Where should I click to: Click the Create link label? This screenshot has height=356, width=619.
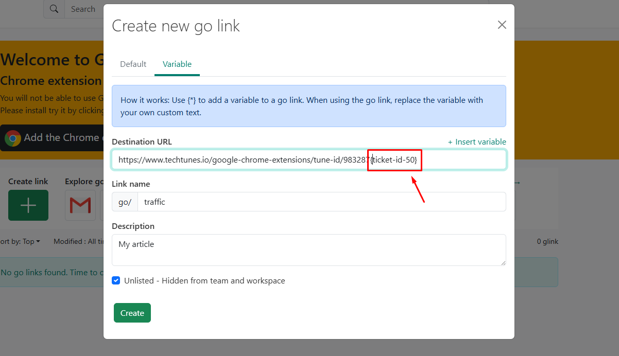[x=28, y=182]
